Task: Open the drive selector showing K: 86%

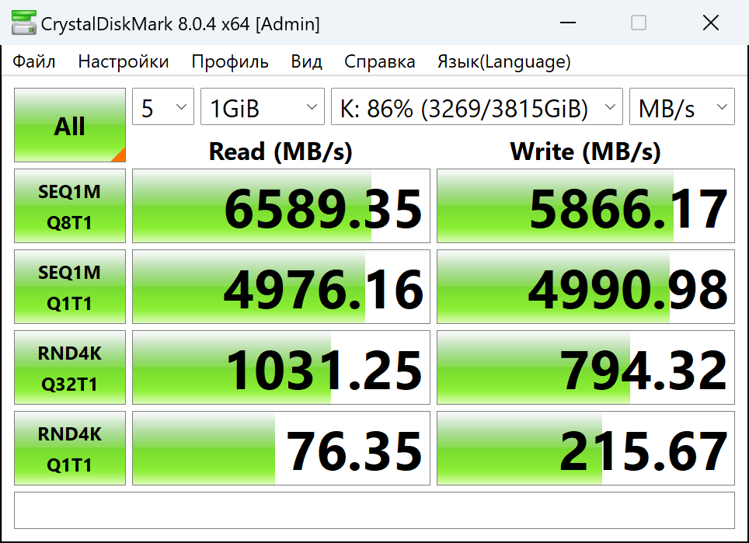Action: click(477, 106)
